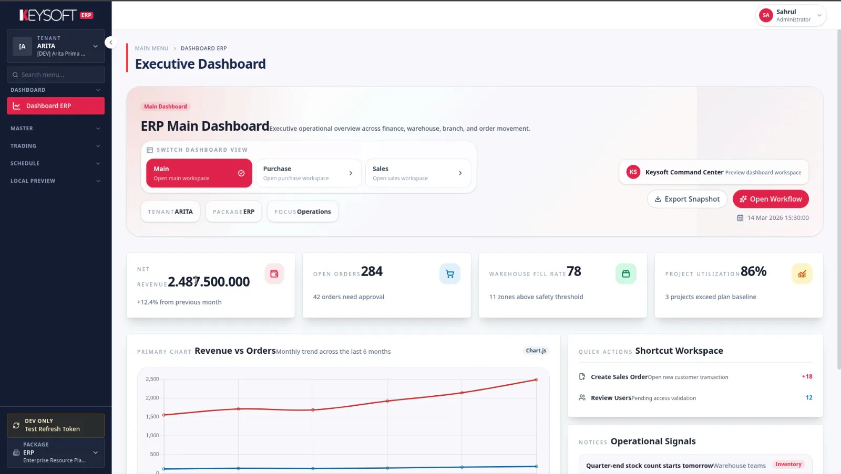The image size is (841, 474).
Task: Click the search magnifier icon
Action: (x=15, y=75)
